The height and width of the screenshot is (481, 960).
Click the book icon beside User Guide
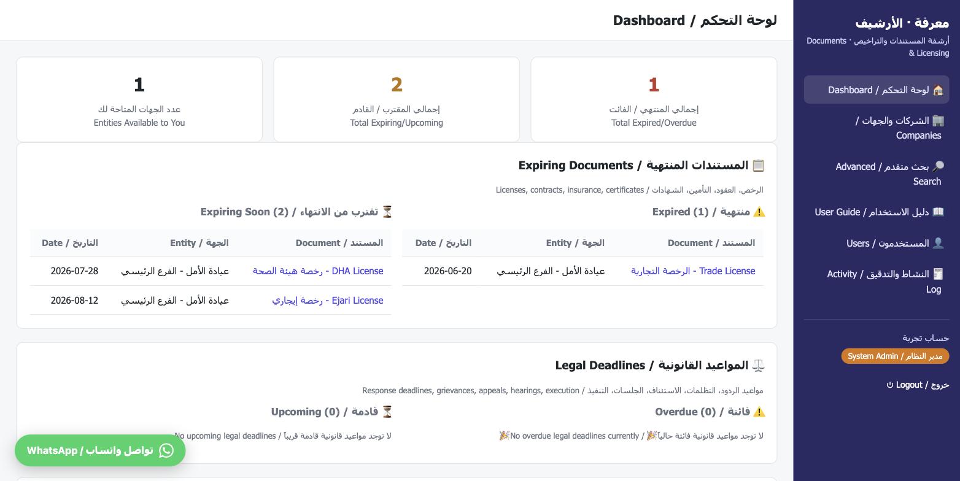coord(938,212)
